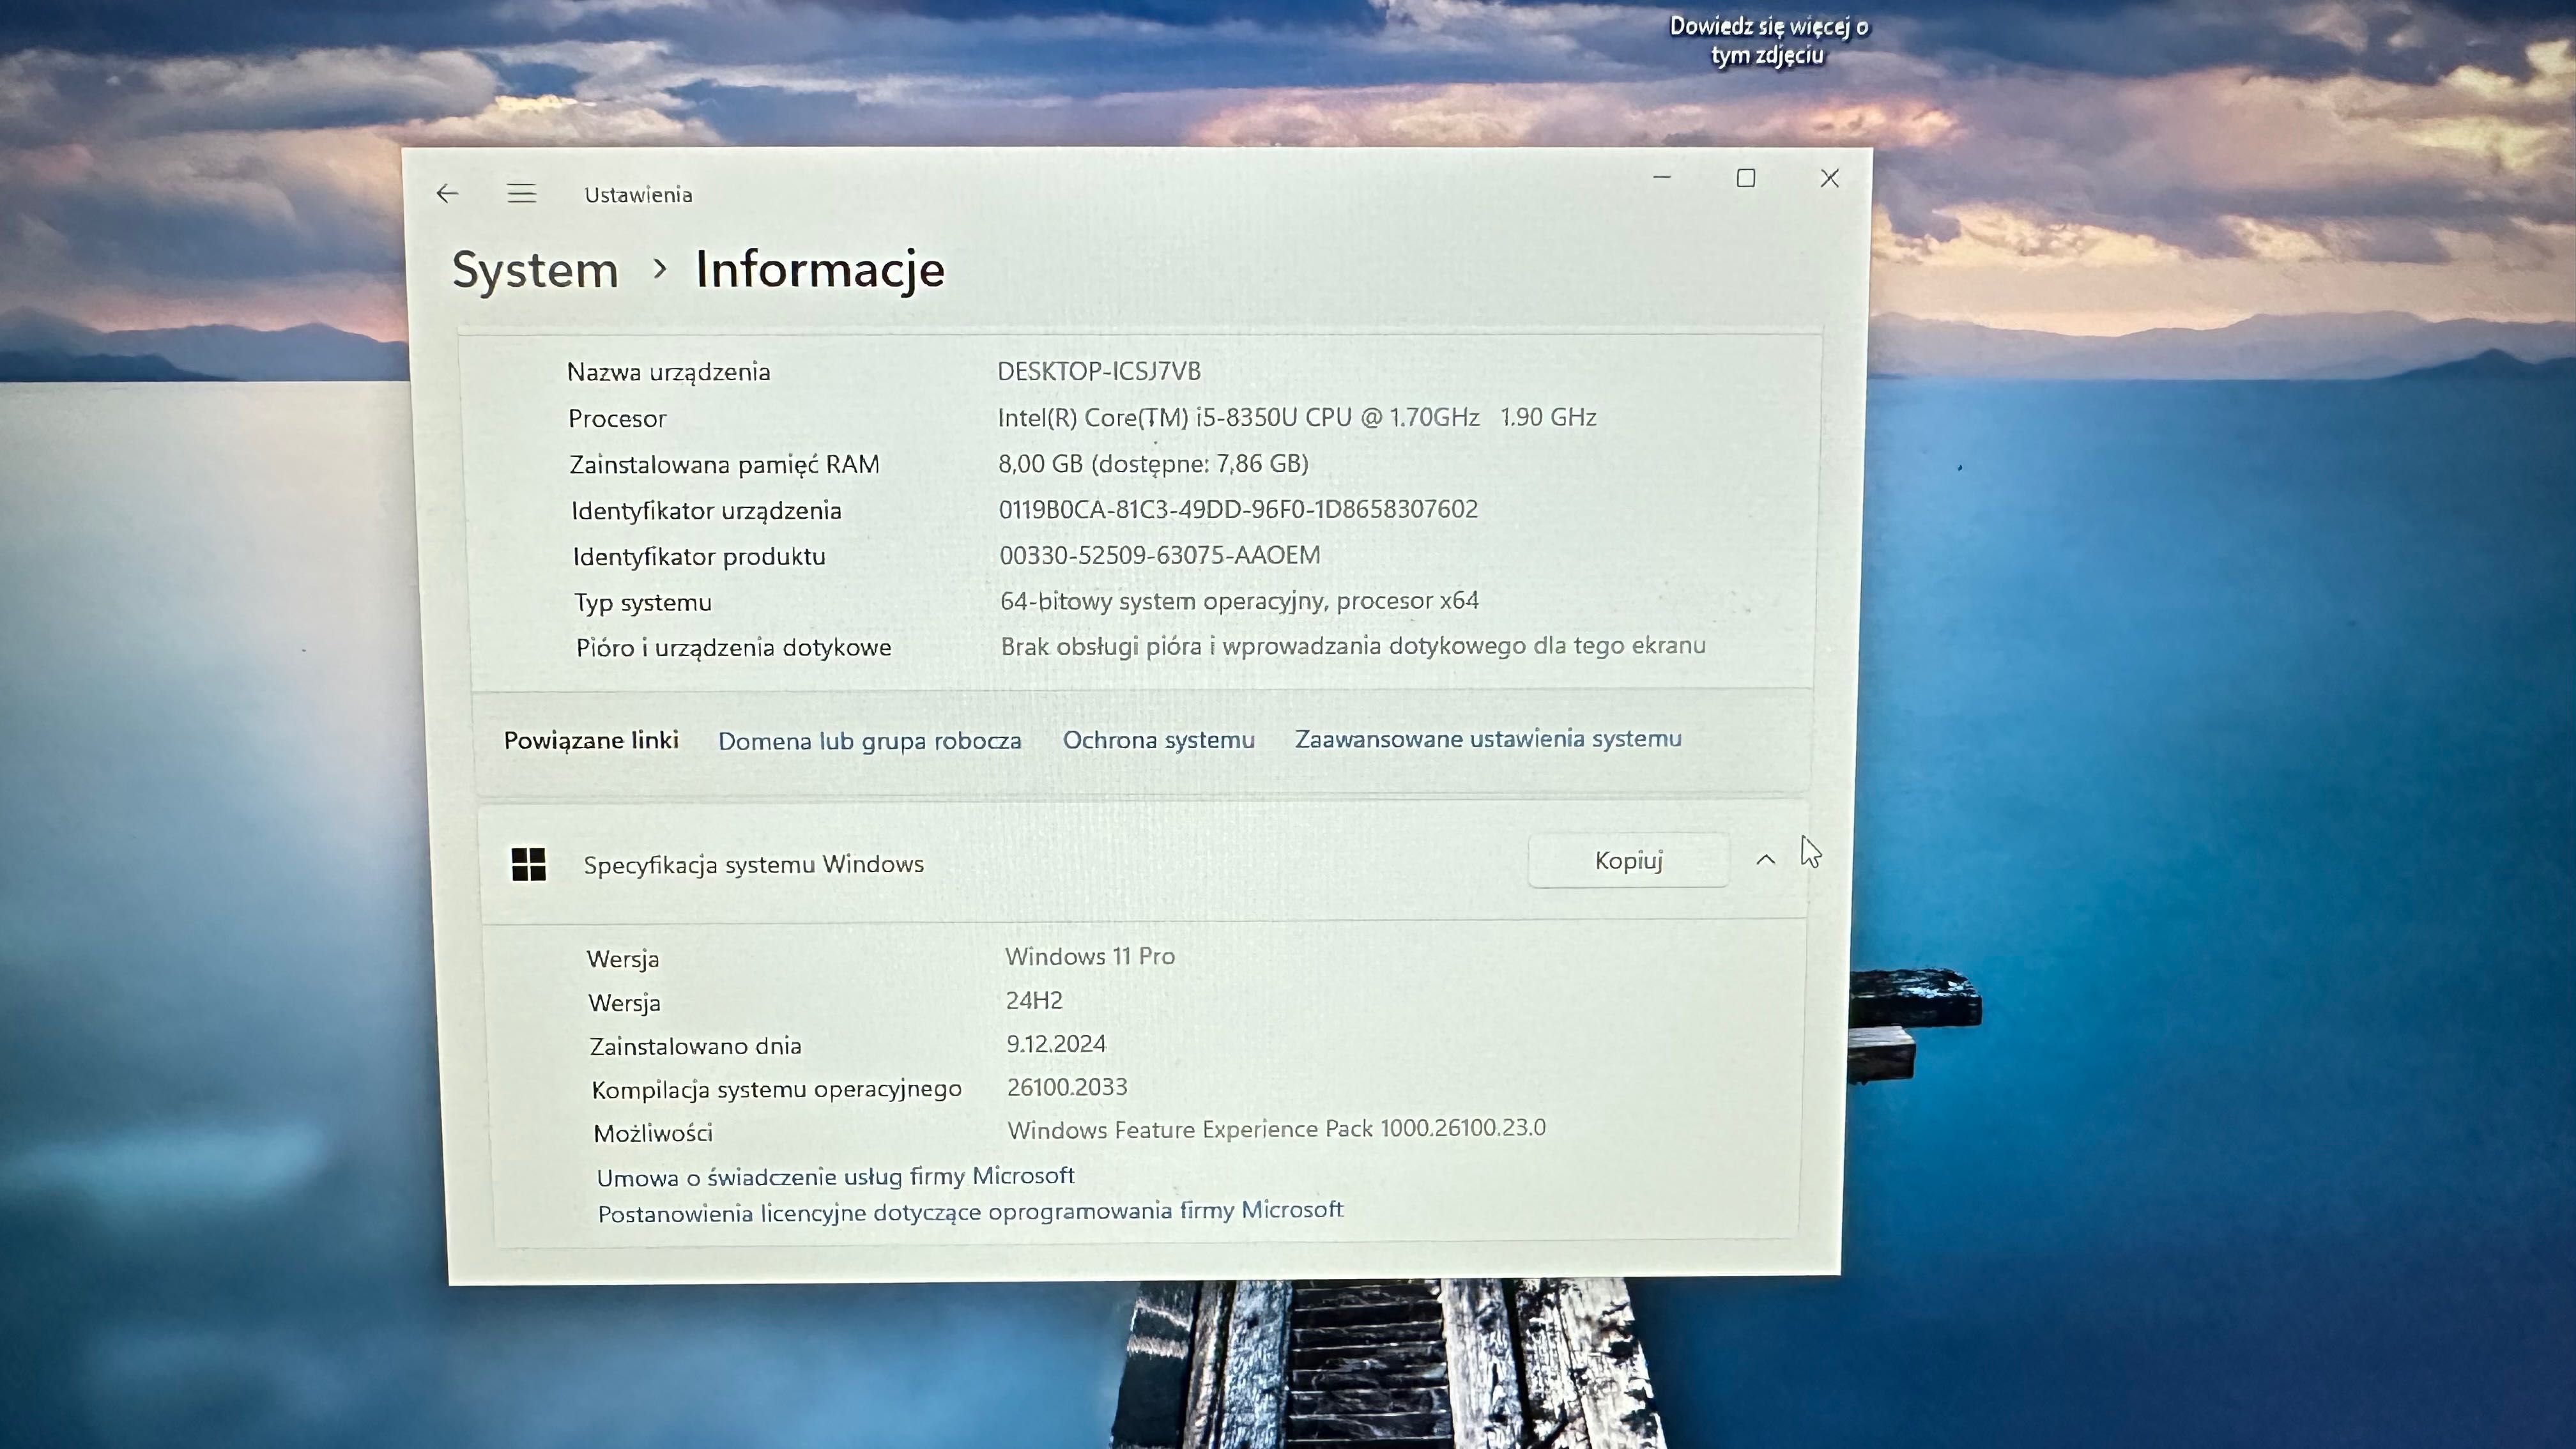Select '64-bitowy system operacyjny' text
Image resolution: width=2576 pixels, height=1449 pixels.
click(x=1239, y=601)
